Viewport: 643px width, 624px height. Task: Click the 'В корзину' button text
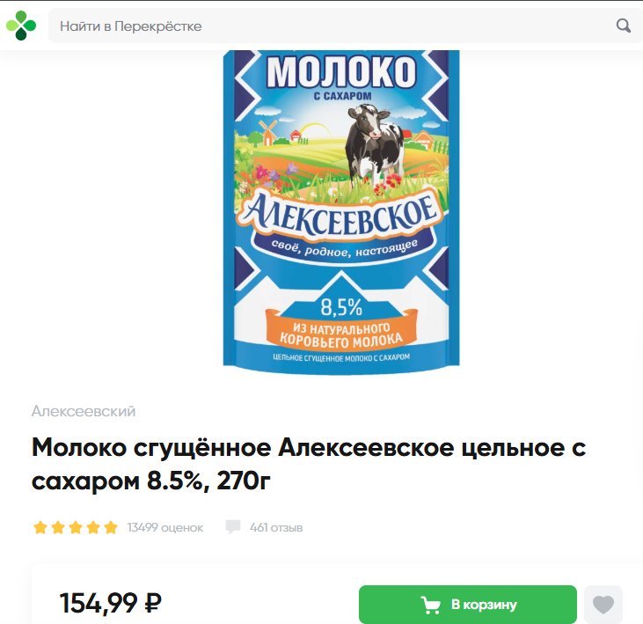coord(484,605)
